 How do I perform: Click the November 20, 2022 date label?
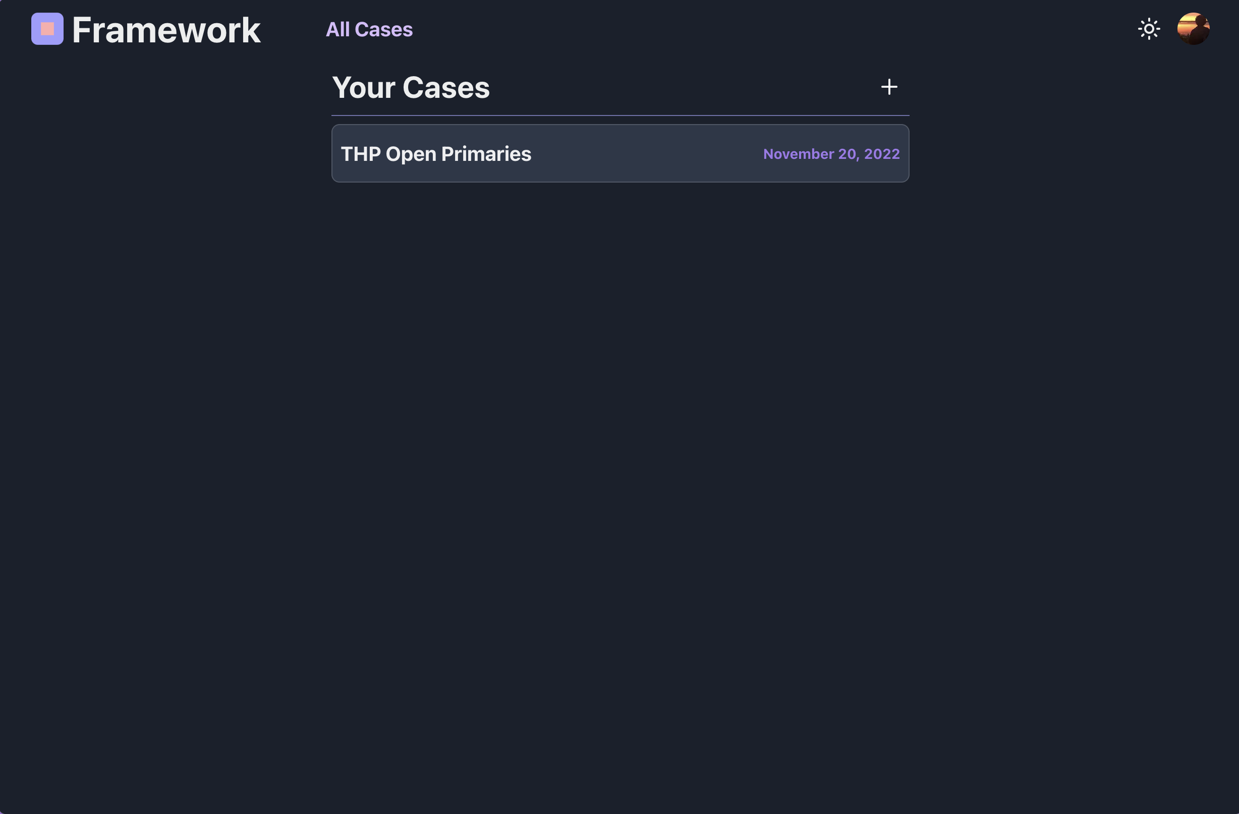tap(831, 153)
